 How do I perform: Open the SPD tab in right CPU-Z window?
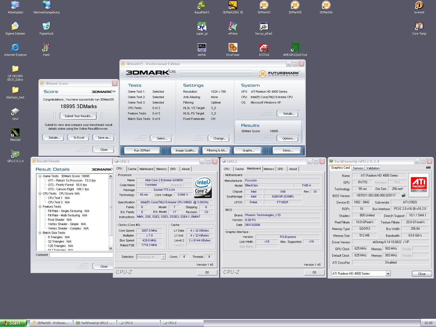tap(280, 169)
